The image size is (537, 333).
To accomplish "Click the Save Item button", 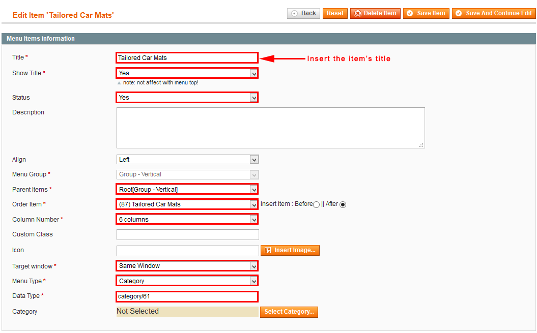I will (x=426, y=13).
